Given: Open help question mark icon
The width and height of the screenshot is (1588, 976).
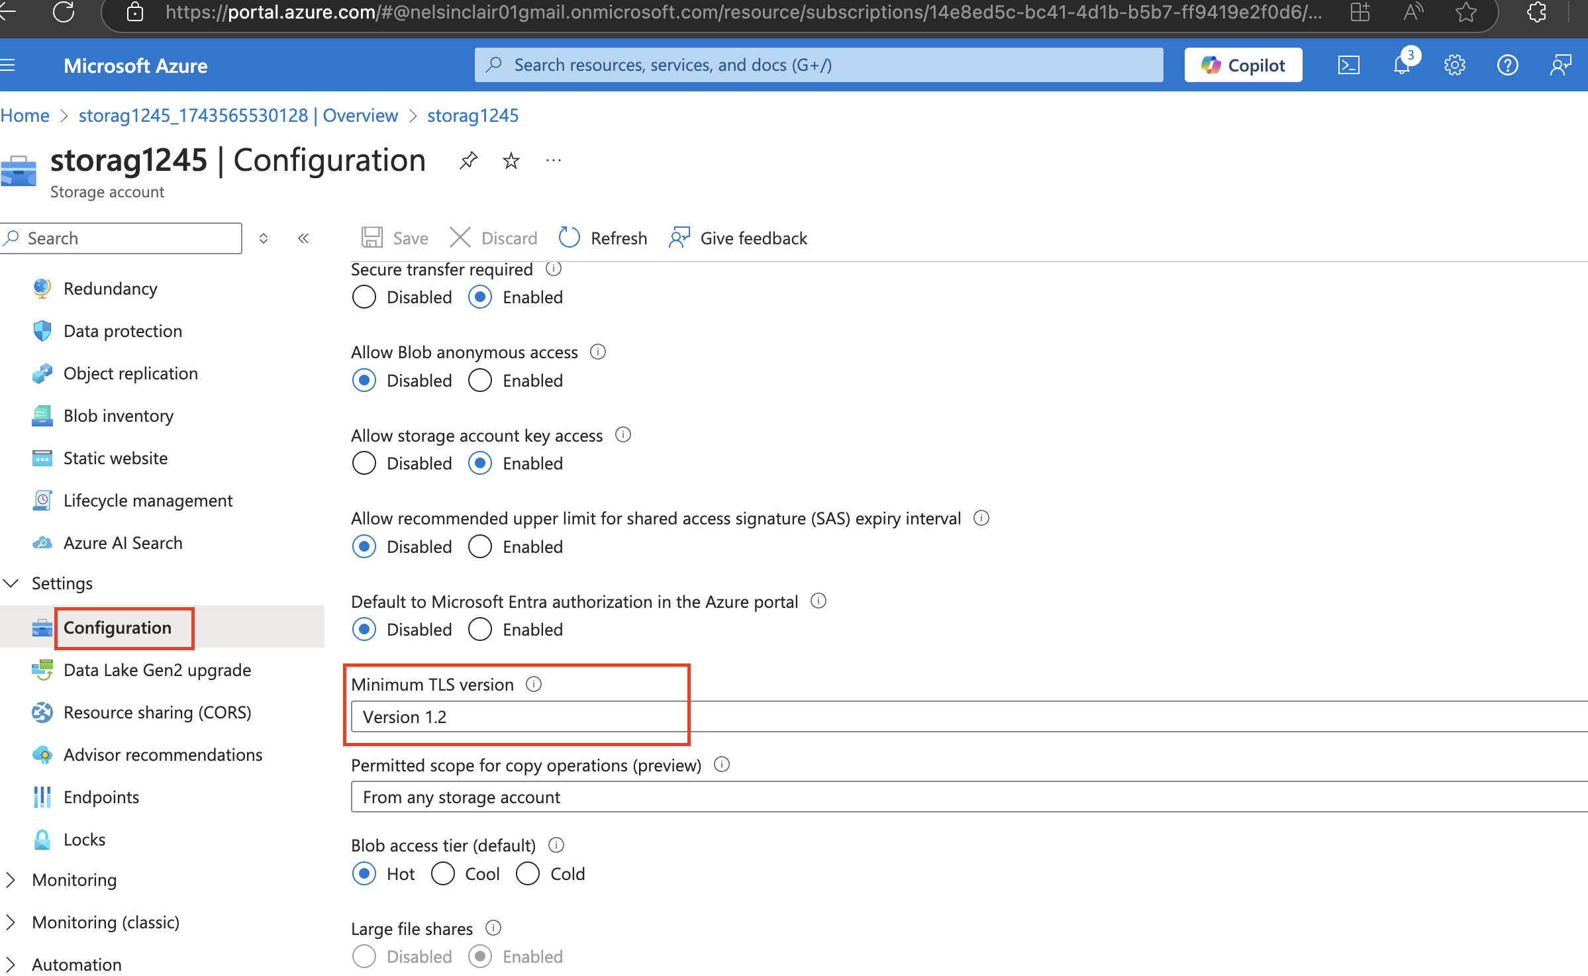Looking at the screenshot, I should tap(1508, 65).
